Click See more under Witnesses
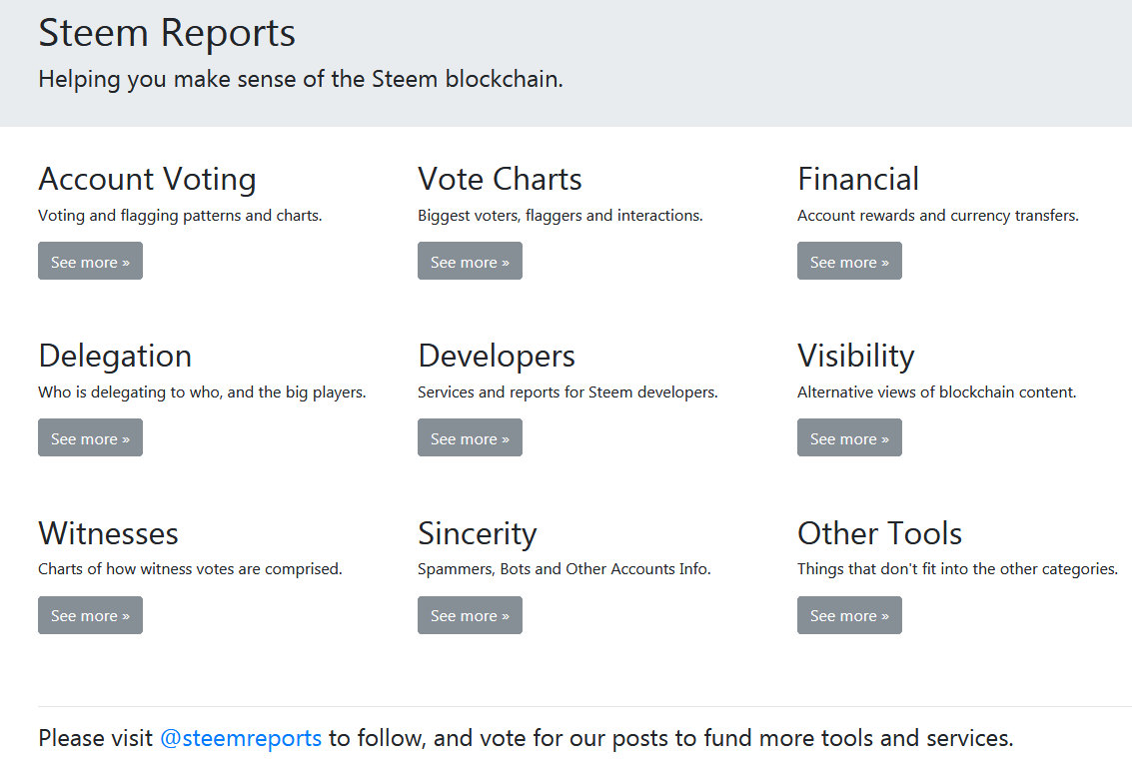The image size is (1132, 768). 90,615
